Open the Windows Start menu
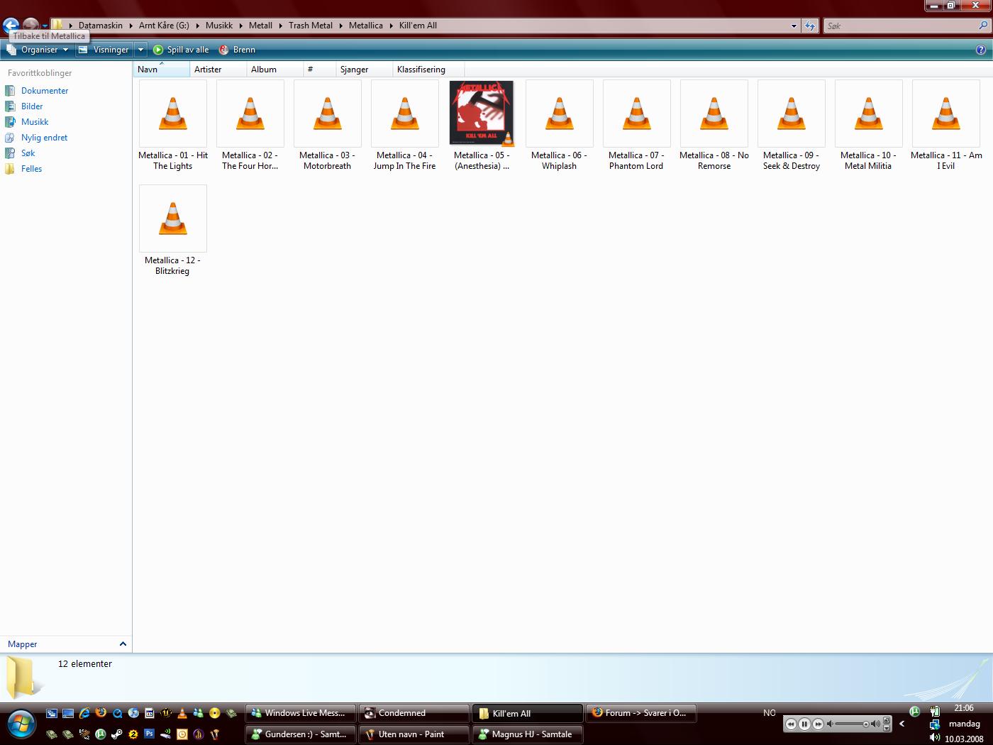Screen dimensions: 993x745 coord(21,724)
